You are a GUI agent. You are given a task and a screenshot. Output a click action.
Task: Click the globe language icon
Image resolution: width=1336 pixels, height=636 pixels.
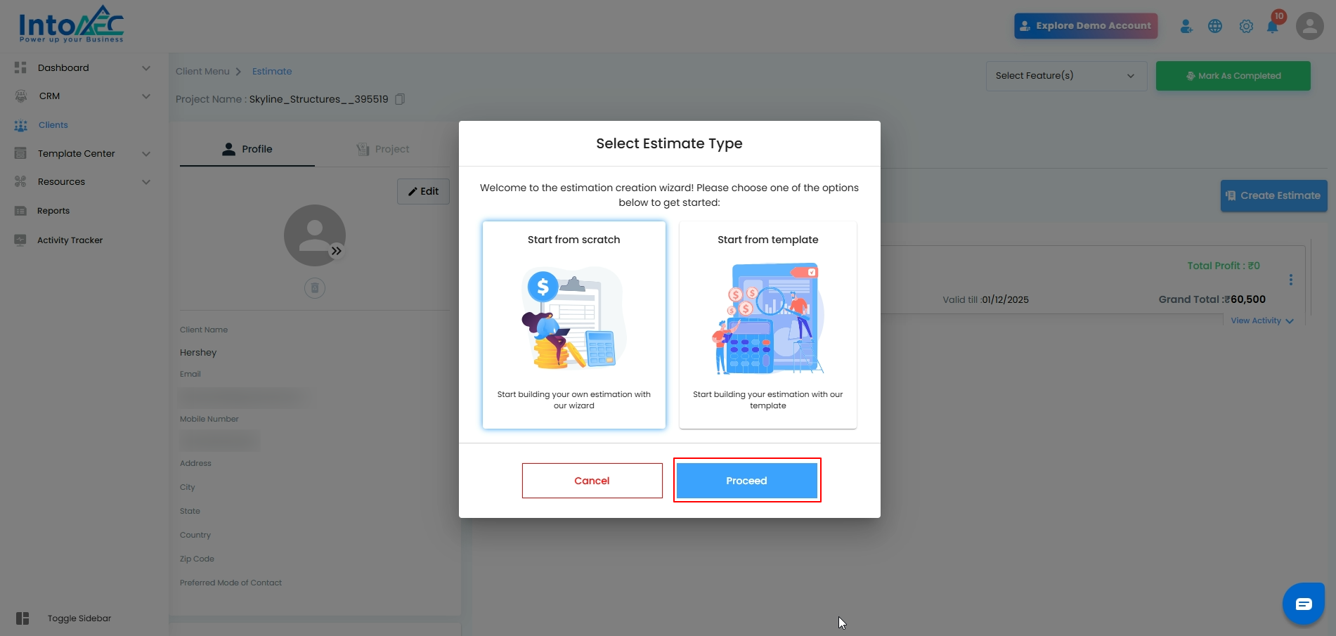pyautogui.click(x=1215, y=27)
